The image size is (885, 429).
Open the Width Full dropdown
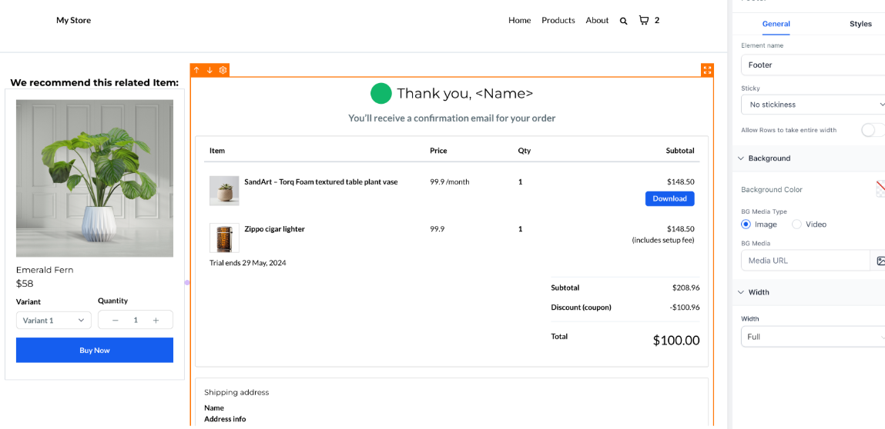tap(813, 337)
